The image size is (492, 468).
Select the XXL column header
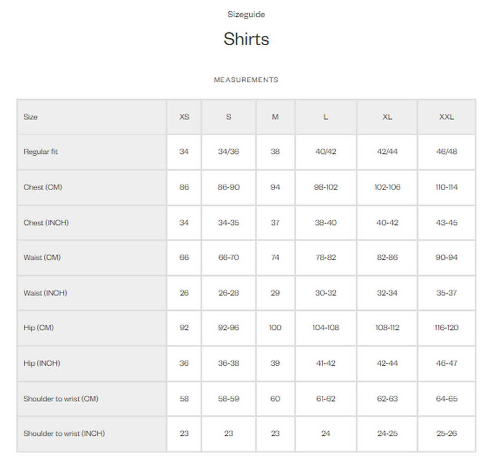[x=447, y=117]
